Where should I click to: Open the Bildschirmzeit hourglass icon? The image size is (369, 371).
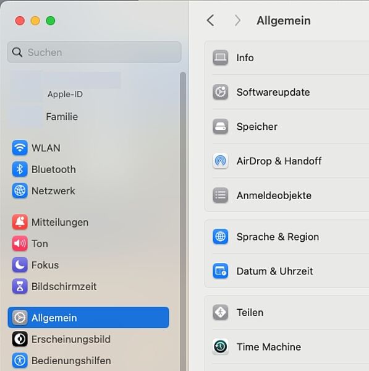coord(20,286)
